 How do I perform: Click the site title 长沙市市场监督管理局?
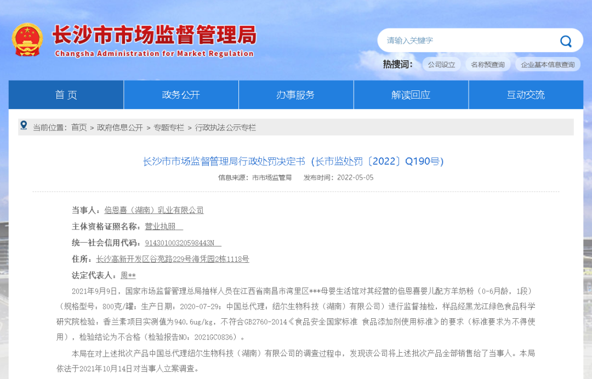[x=155, y=35]
